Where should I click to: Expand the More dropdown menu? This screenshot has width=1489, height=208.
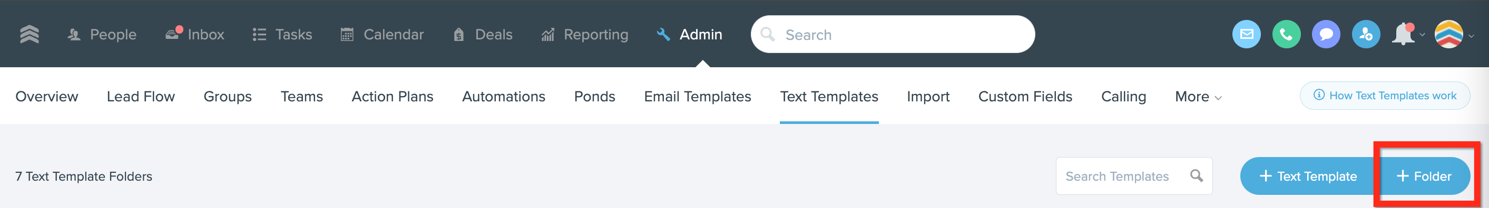1198,97
